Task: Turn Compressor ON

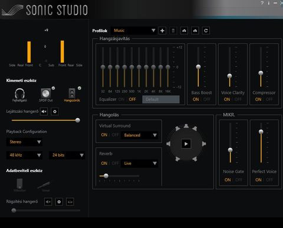Action: point(258,99)
